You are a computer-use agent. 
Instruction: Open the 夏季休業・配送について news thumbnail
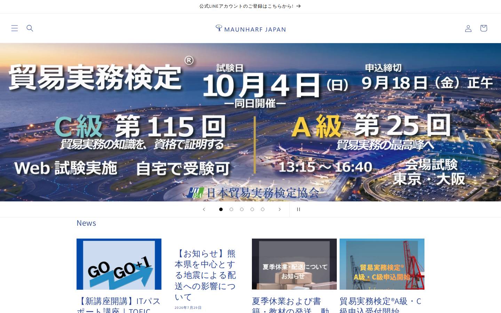point(294,264)
